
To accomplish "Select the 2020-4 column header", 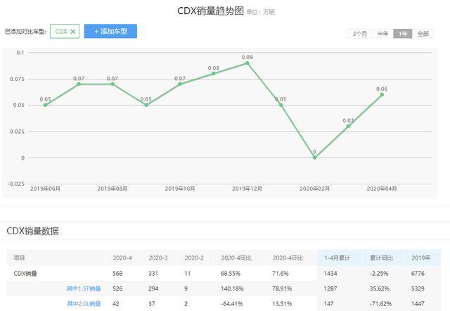I will coord(122,258).
